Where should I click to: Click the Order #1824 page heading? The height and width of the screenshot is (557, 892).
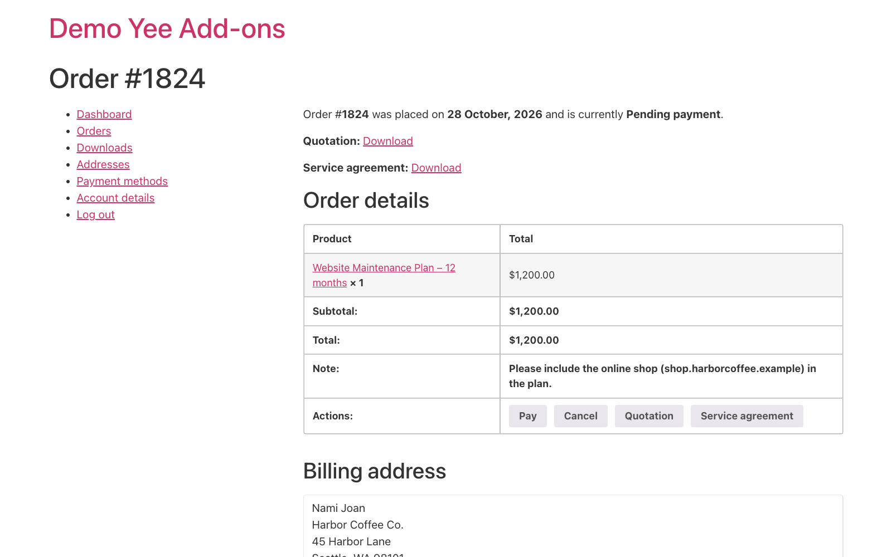(x=128, y=79)
